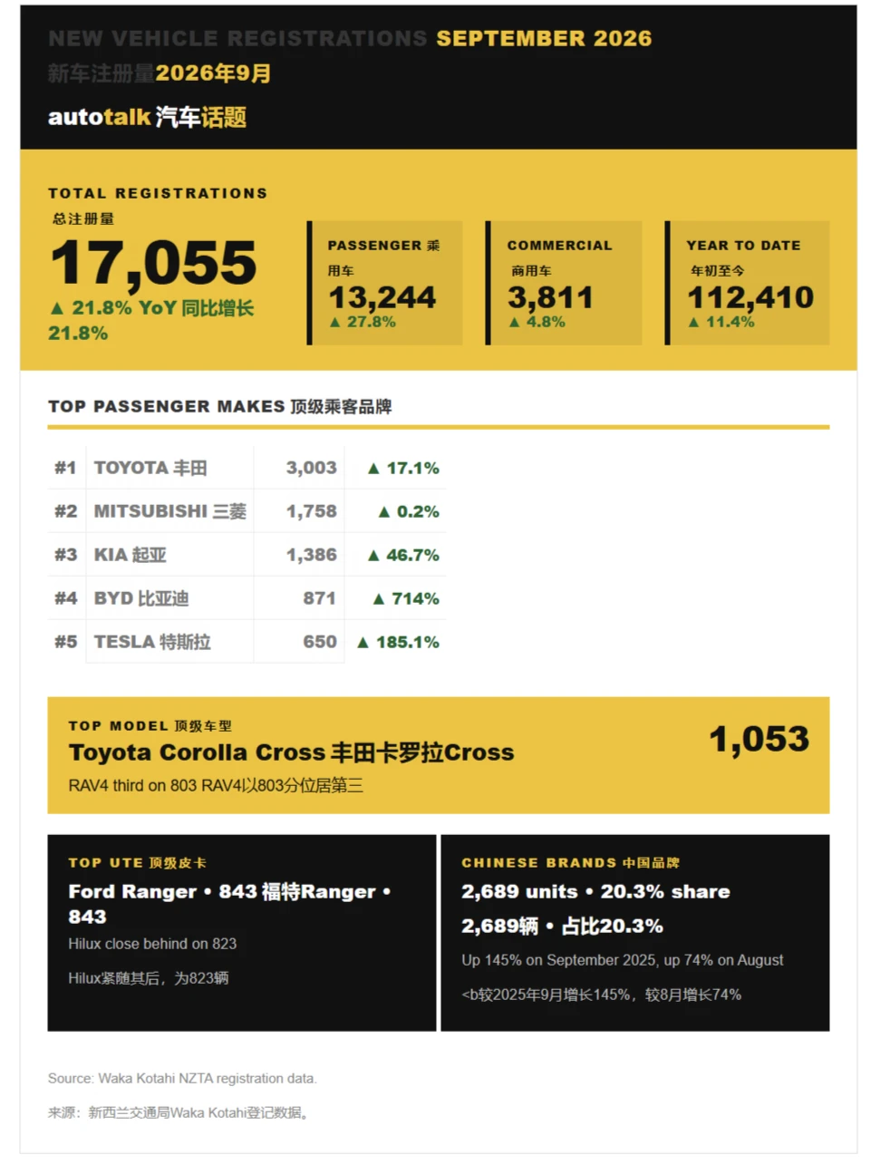The image size is (880, 1174).
Task: Click the 'TESLA 特斯拉' row name
Action: 152,642
